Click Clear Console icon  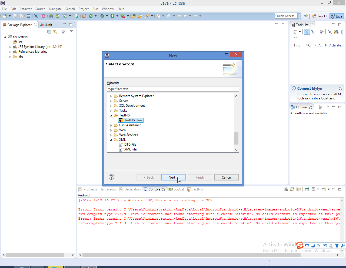(286, 189)
